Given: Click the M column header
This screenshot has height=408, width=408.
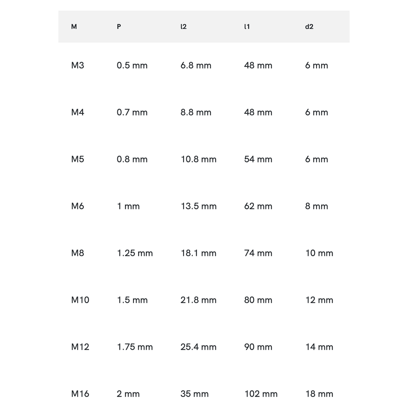Looking at the screenshot, I should pos(74,27).
